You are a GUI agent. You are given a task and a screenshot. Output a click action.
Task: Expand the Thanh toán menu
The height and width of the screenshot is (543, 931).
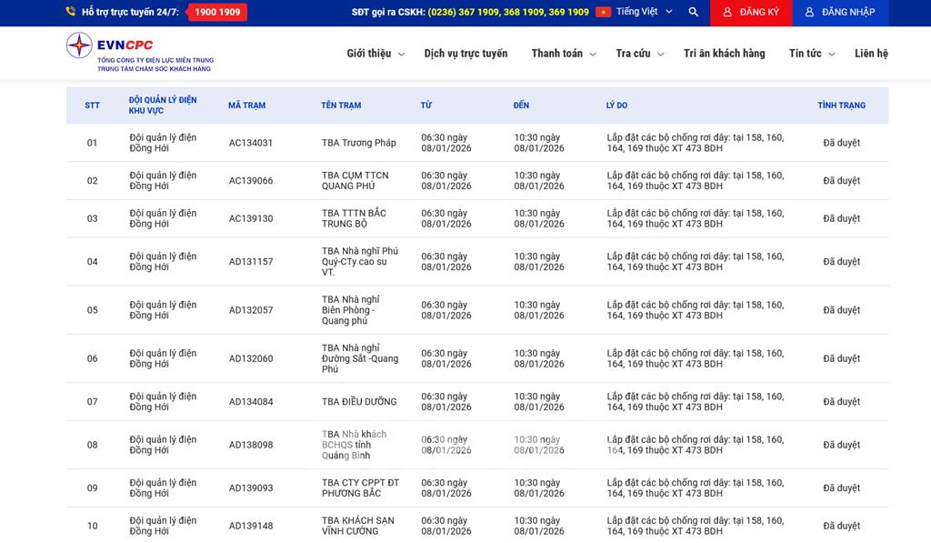click(x=563, y=54)
